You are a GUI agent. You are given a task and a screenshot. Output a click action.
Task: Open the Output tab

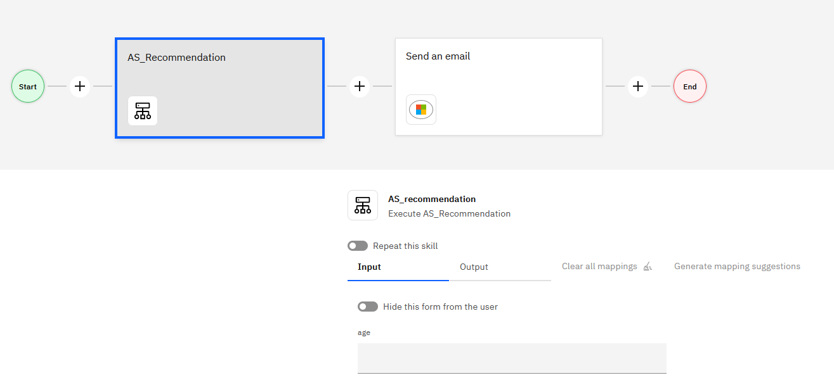point(500,267)
